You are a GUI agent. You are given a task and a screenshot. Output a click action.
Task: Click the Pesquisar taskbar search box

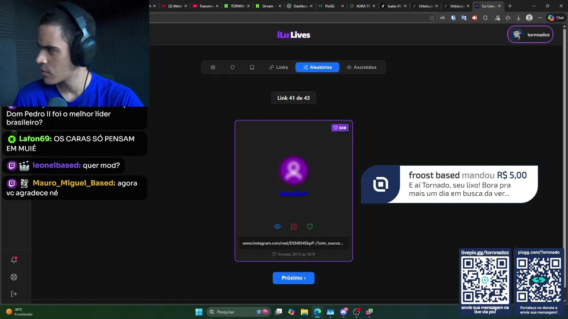(239, 312)
